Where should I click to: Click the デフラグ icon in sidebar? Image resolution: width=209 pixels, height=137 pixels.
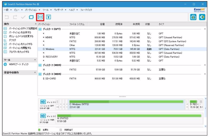click(5, 40)
